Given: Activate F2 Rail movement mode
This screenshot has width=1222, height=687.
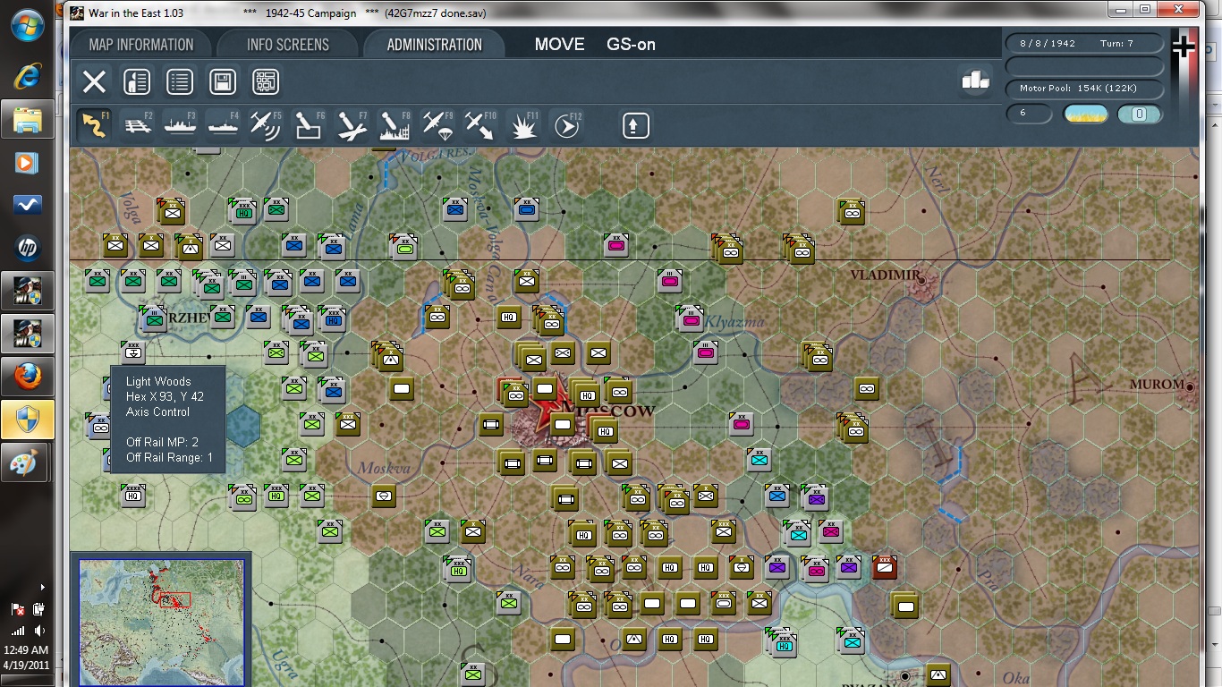Looking at the screenshot, I should (x=137, y=125).
